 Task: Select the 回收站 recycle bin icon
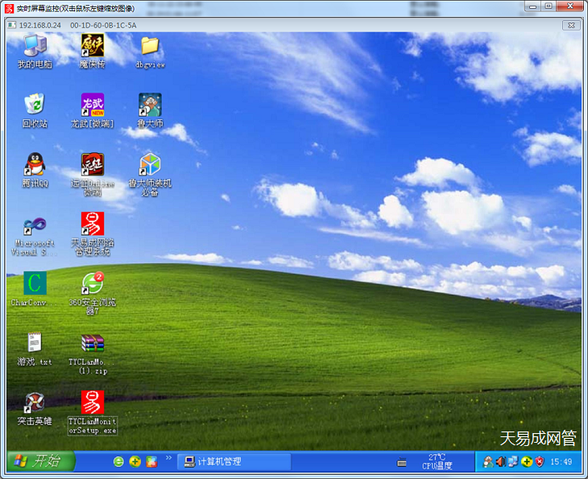tap(35, 105)
